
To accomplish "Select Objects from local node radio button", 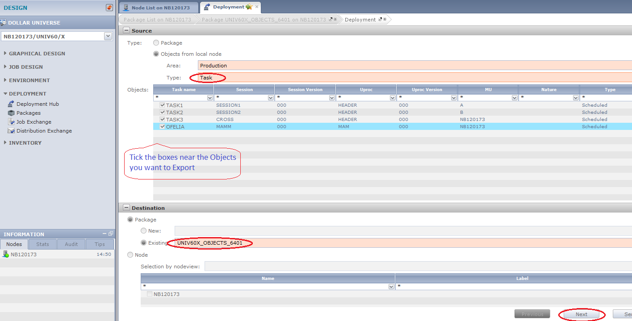I will point(156,54).
